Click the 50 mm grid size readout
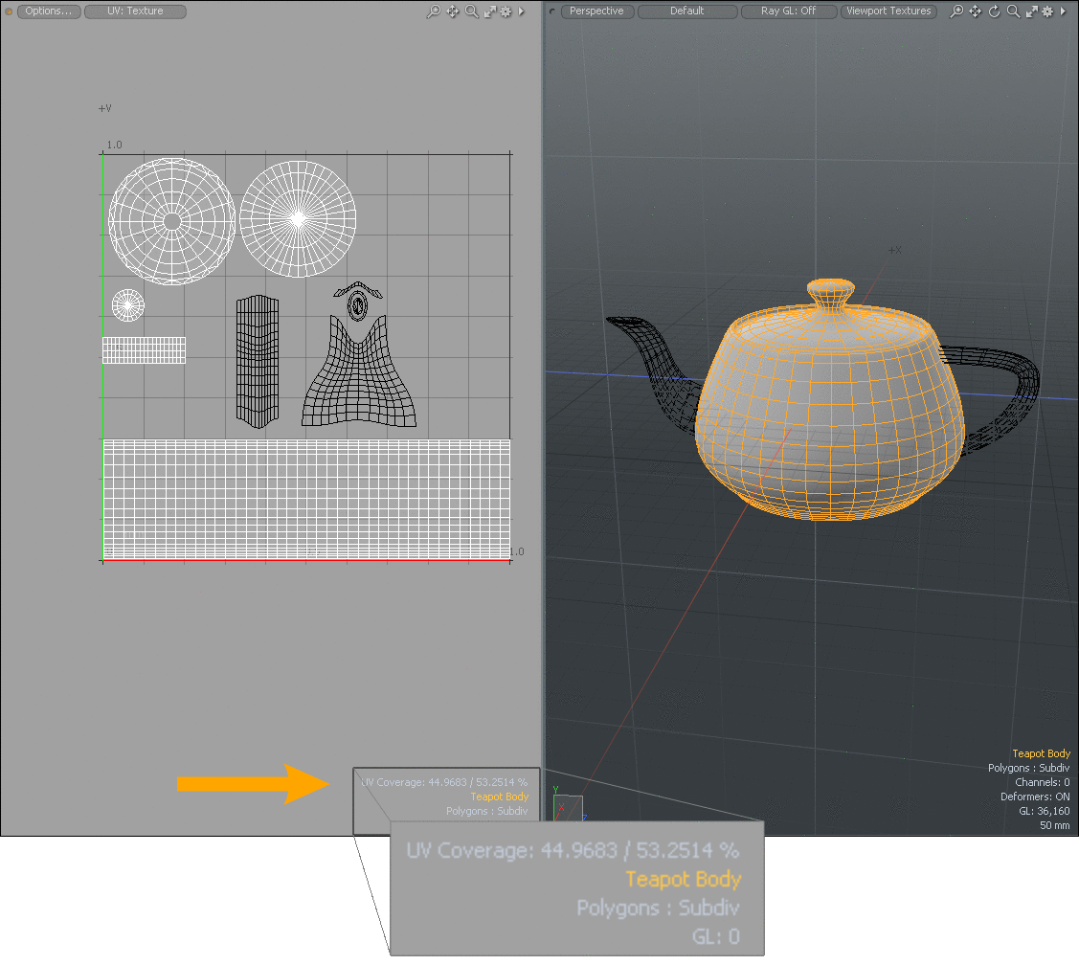 coord(1055,826)
